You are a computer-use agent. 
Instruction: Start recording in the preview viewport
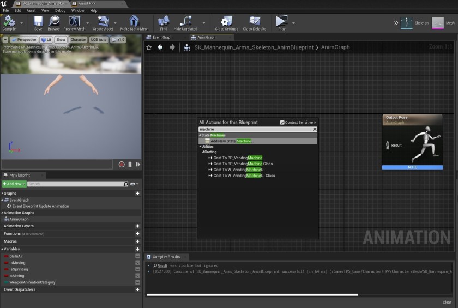tap(122, 164)
